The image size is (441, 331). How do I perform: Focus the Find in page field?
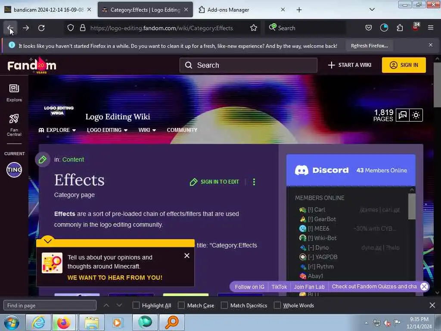pyautogui.click(x=50, y=306)
